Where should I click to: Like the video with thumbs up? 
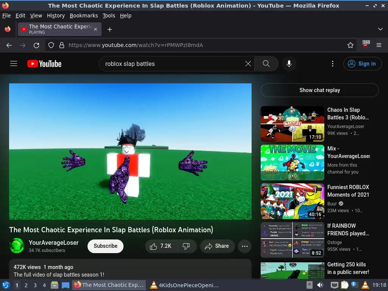pos(161,246)
